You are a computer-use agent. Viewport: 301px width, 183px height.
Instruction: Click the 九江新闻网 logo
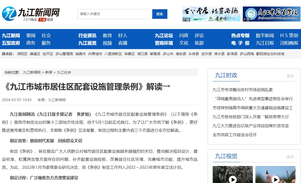[31, 14]
